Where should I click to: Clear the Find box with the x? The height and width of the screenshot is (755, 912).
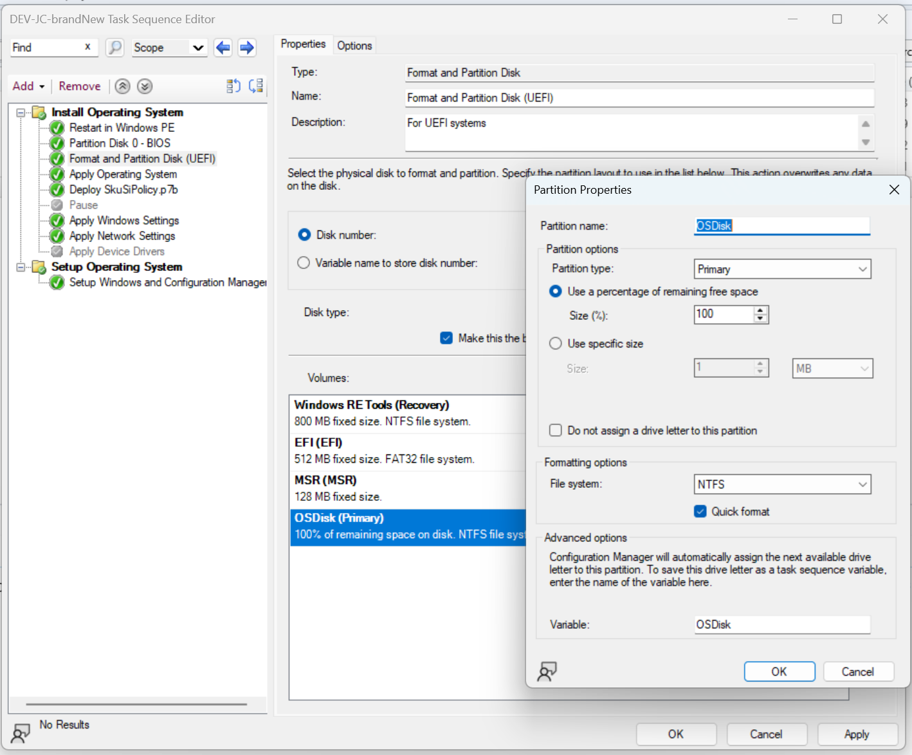(x=87, y=47)
